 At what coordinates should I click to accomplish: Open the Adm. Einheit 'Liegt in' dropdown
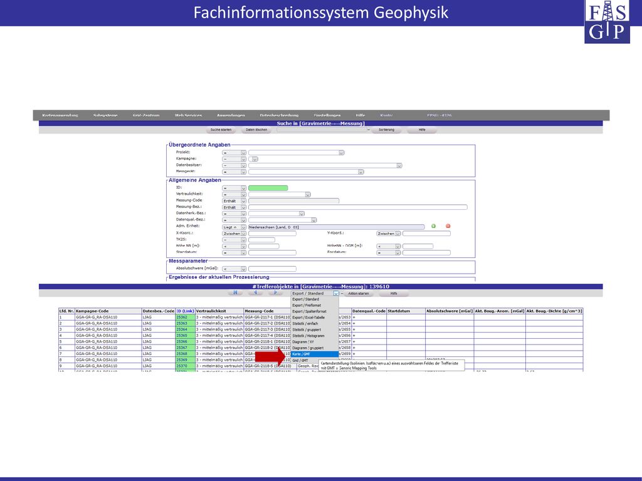tap(234, 227)
